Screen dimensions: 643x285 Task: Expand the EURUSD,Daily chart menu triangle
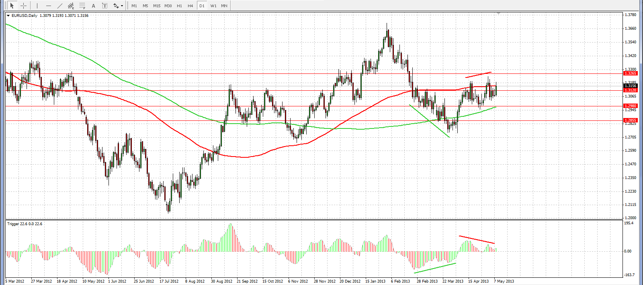(x=8, y=16)
